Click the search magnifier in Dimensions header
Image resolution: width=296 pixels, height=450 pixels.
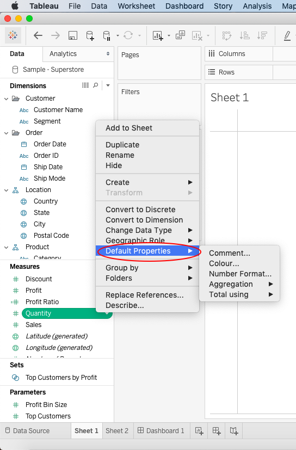coord(96,85)
